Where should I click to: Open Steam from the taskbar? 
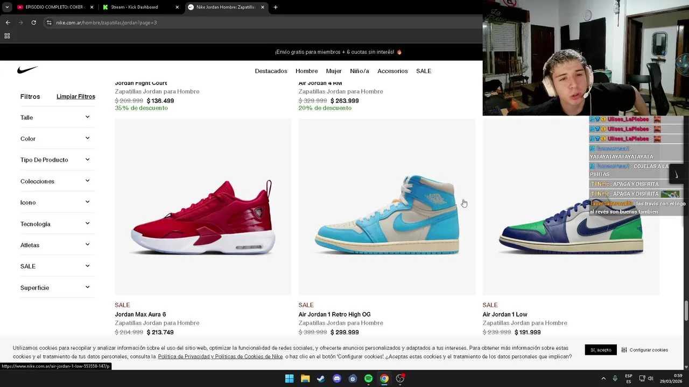[x=321, y=378]
